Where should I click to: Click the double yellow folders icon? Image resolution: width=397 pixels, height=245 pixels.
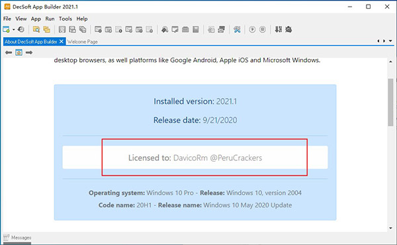point(46,29)
